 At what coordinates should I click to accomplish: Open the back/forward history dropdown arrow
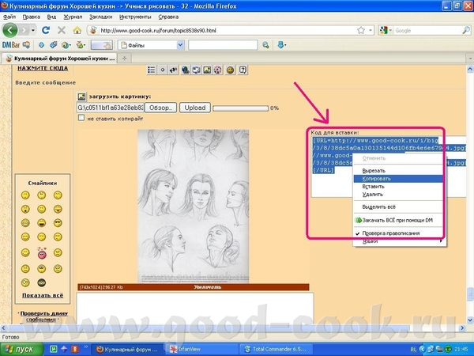(x=33, y=30)
